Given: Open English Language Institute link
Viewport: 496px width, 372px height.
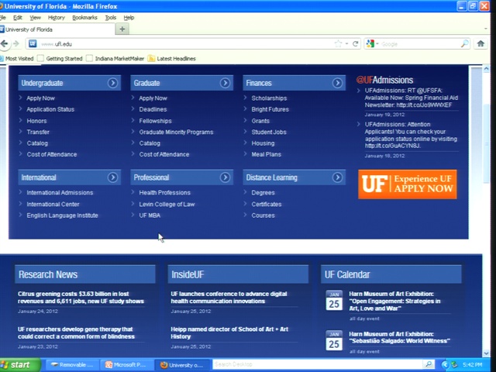Looking at the screenshot, I should (x=62, y=215).
